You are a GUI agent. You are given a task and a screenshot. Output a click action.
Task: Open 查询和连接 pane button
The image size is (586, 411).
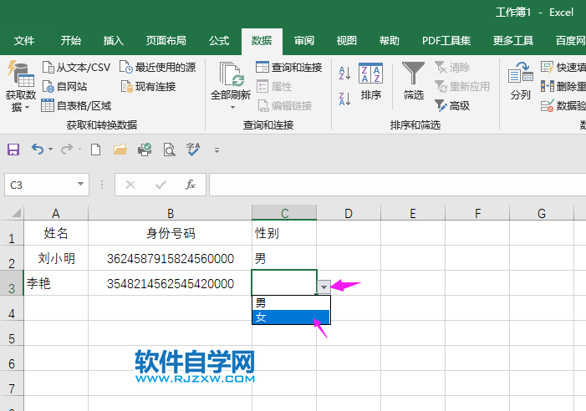click(x=289, y=68)
